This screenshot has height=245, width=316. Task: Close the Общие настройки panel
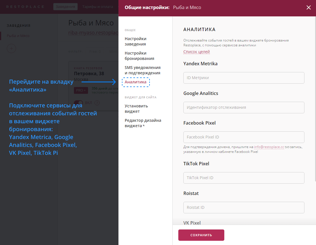coord(308,8)
